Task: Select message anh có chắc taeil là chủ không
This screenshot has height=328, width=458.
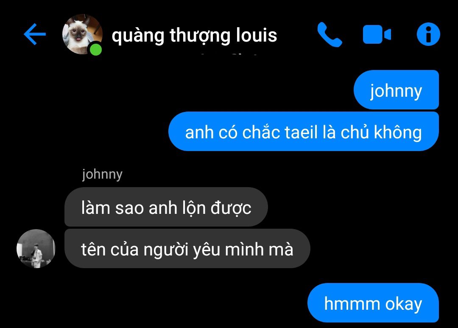Action: pos(304,131)
